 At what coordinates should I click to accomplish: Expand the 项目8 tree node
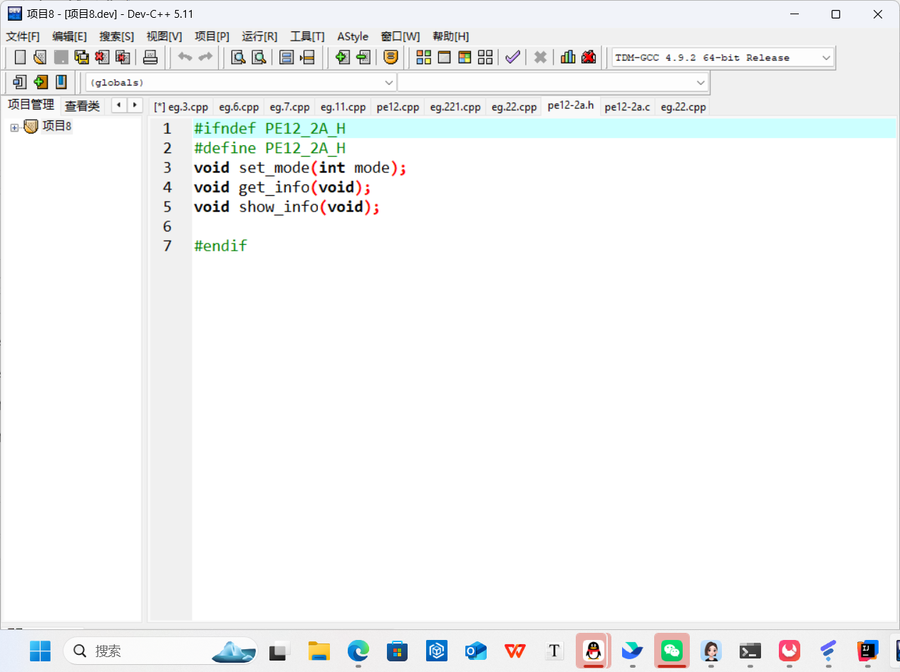click(x=14, y=127)
